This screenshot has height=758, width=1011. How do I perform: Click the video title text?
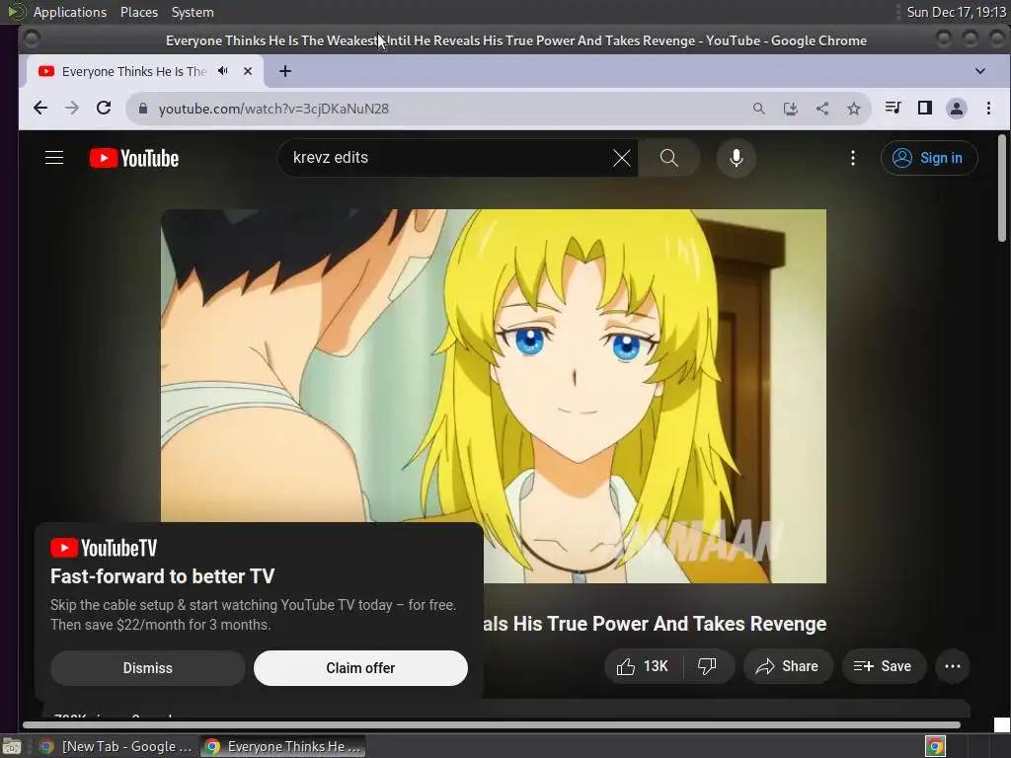656,624
